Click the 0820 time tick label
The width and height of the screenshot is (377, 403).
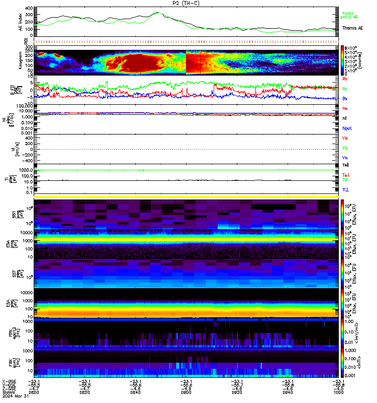84,392
